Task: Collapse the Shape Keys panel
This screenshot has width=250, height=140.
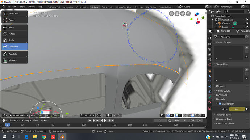Action: (x=222, y=64)
